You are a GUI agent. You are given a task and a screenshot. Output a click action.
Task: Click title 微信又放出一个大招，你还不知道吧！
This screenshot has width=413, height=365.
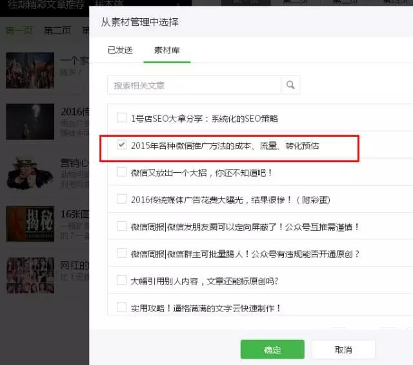pos(202,173)
